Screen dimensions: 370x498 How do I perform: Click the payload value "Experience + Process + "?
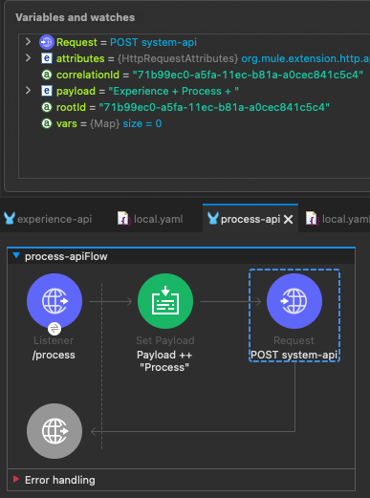click(173, 91)
